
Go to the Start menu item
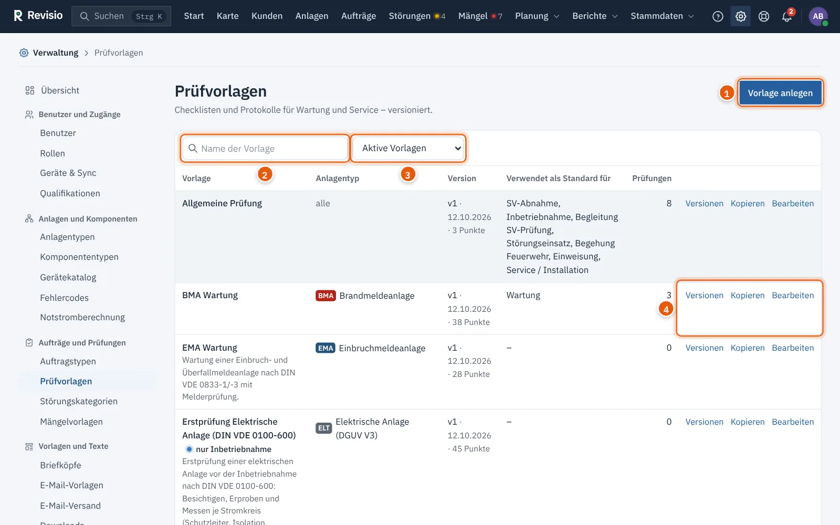(x=194, y=16)
